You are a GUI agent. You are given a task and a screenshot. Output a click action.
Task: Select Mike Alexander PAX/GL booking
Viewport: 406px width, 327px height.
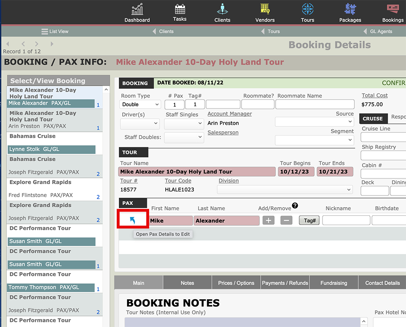pyautogui.click(x=51, y=103)
